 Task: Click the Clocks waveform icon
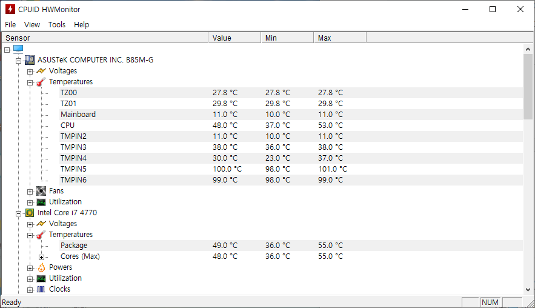tap(41, 289)
